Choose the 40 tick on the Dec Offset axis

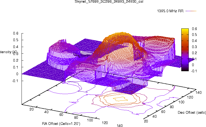154,116
